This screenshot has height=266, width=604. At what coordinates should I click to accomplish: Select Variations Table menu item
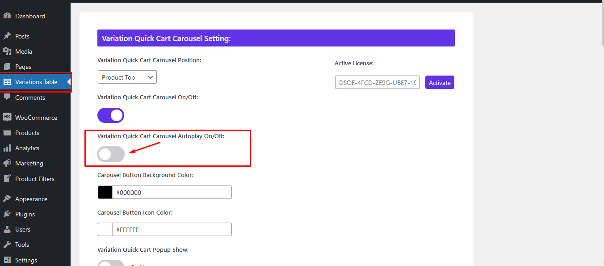point(35,82)
